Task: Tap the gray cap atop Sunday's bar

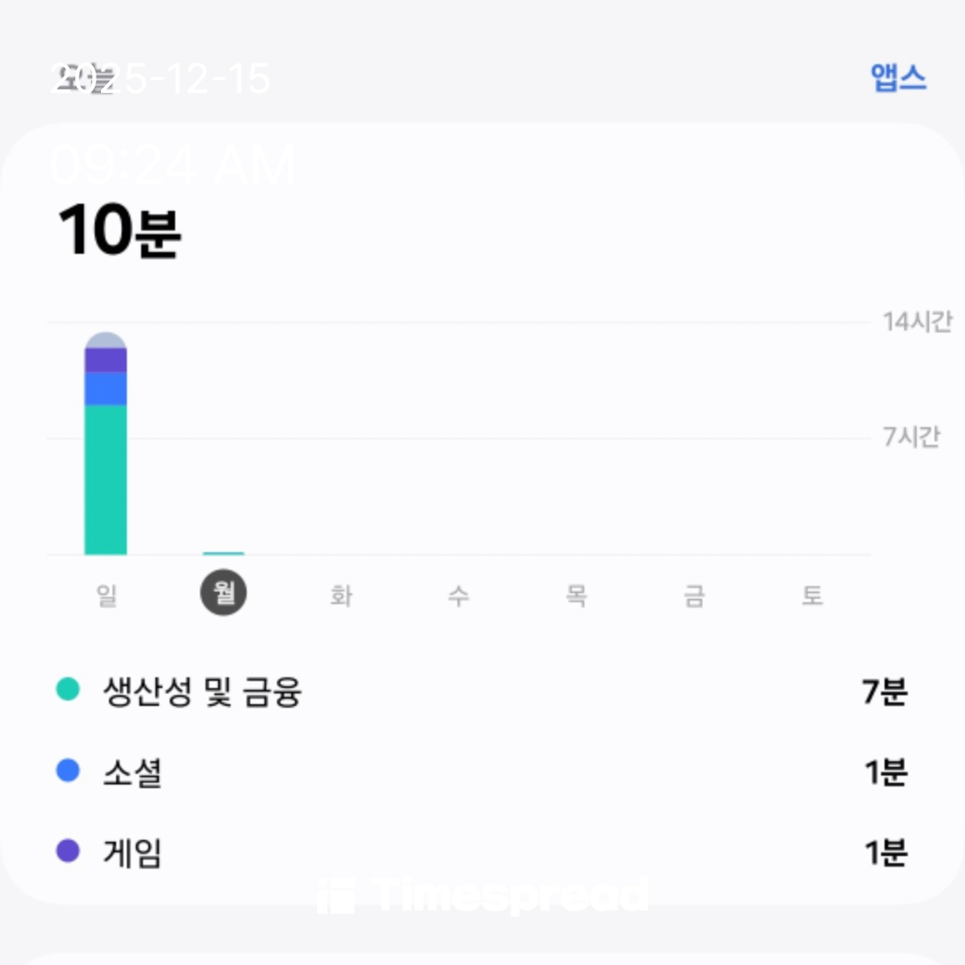Action: pyautogui.click(x=105, y=340)
